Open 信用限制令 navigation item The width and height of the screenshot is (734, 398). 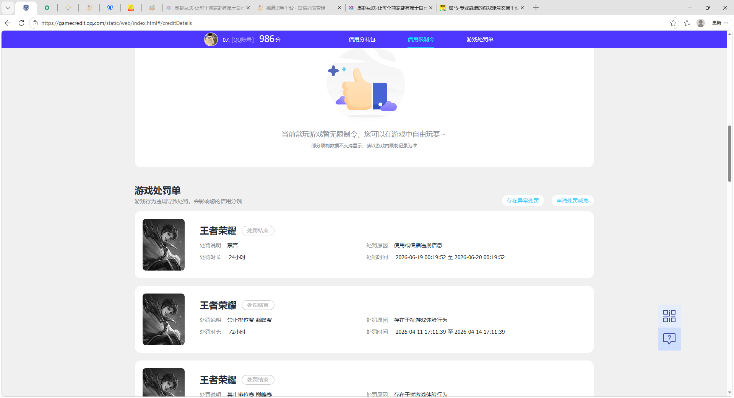[x=421, y=39]
